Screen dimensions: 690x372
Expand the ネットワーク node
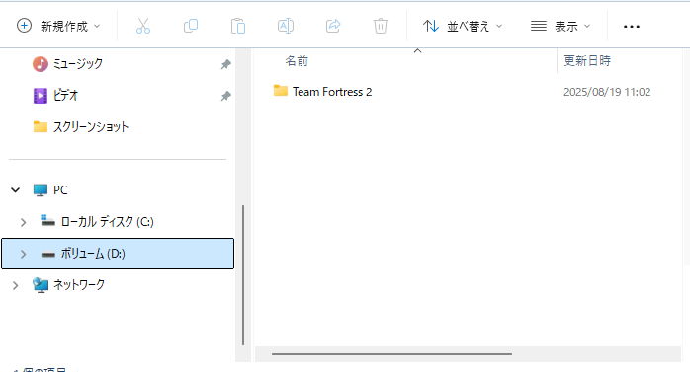pyautogui.click(x=16, y=285)
